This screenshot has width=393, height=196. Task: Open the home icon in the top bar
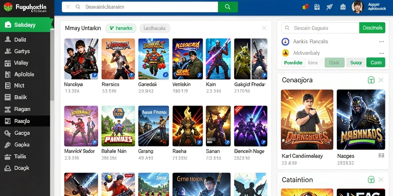(x=343, y=7)
